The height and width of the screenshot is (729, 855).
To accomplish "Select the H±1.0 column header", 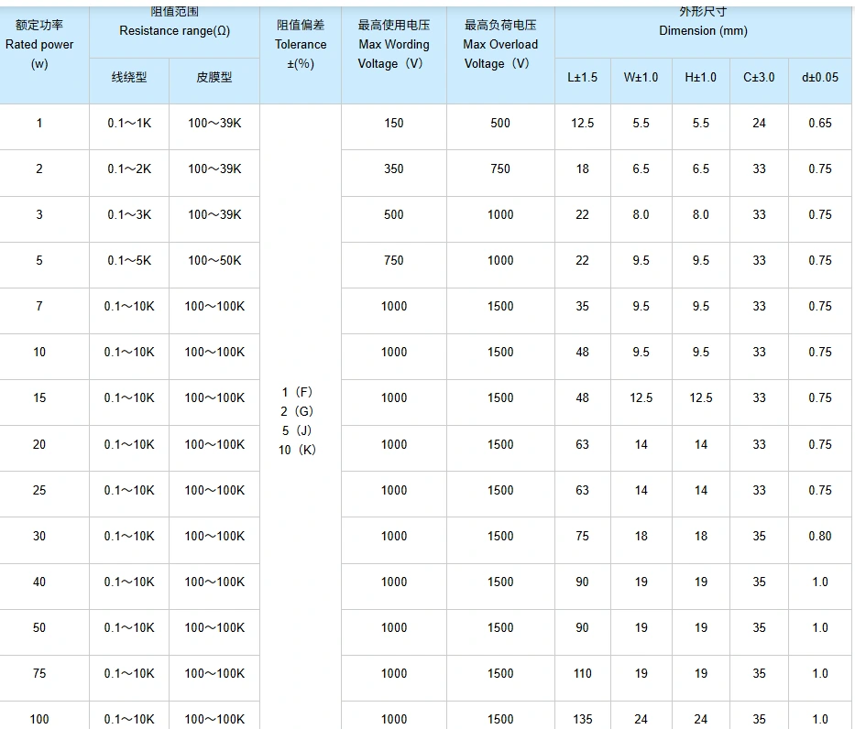I will pyautogui.click(x=700, y=78).
